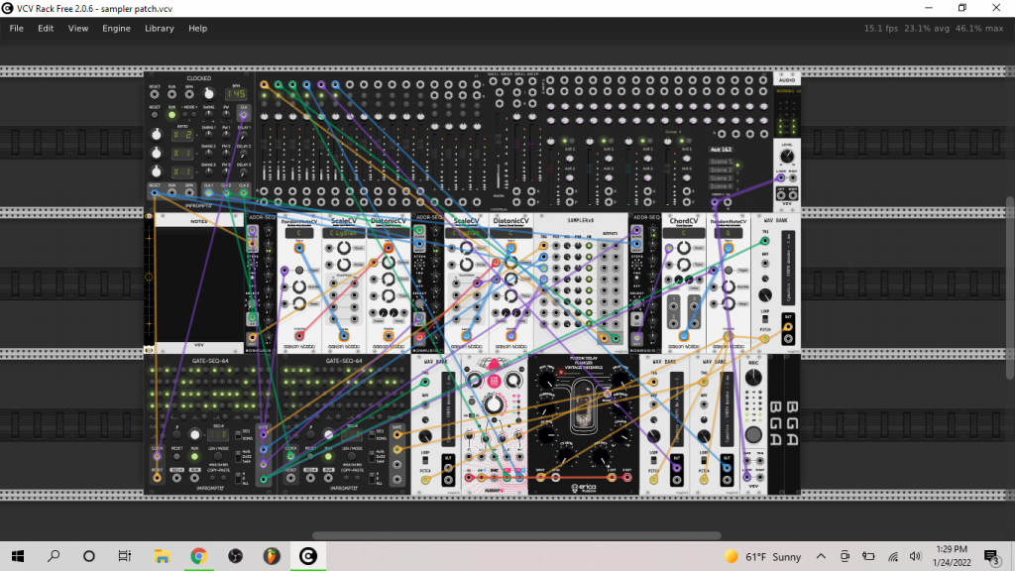Open Windows taskbar search
1015x571 pixels.
point(54,556)
